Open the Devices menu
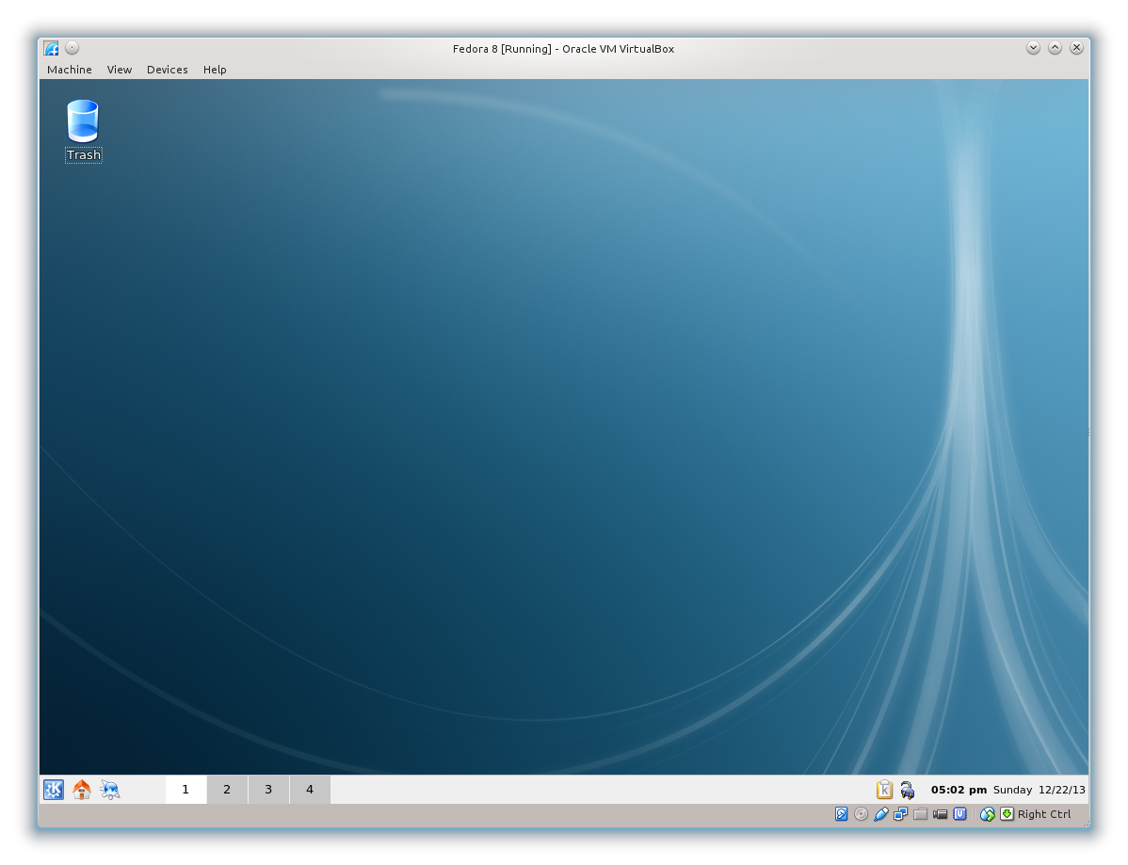 pyautogui.click(x=167, y=70)
